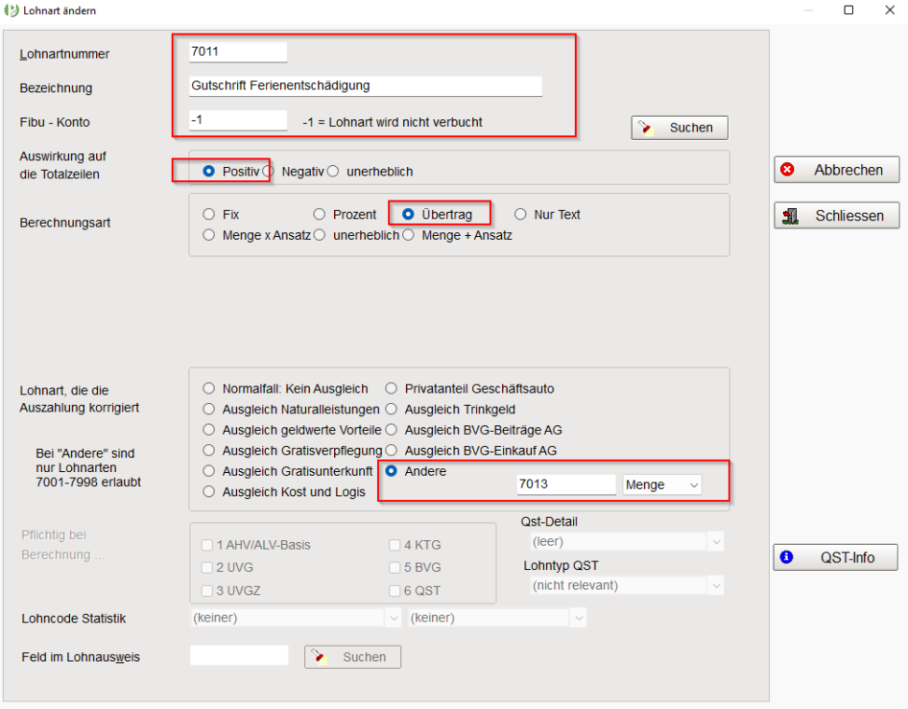Choose Menge x Ansatz calculation type
908x709 pixels.
click(x=209, y=235)
